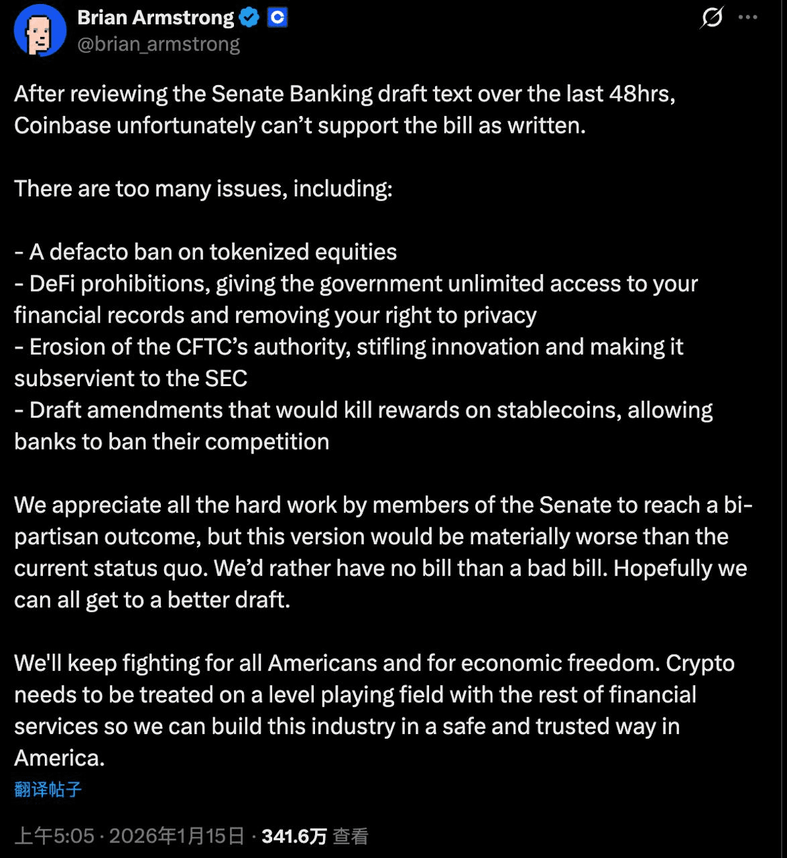Click the 上午5:05 post time
The height and width of the screenshot is (858, 787).
[x=54, y=836]
